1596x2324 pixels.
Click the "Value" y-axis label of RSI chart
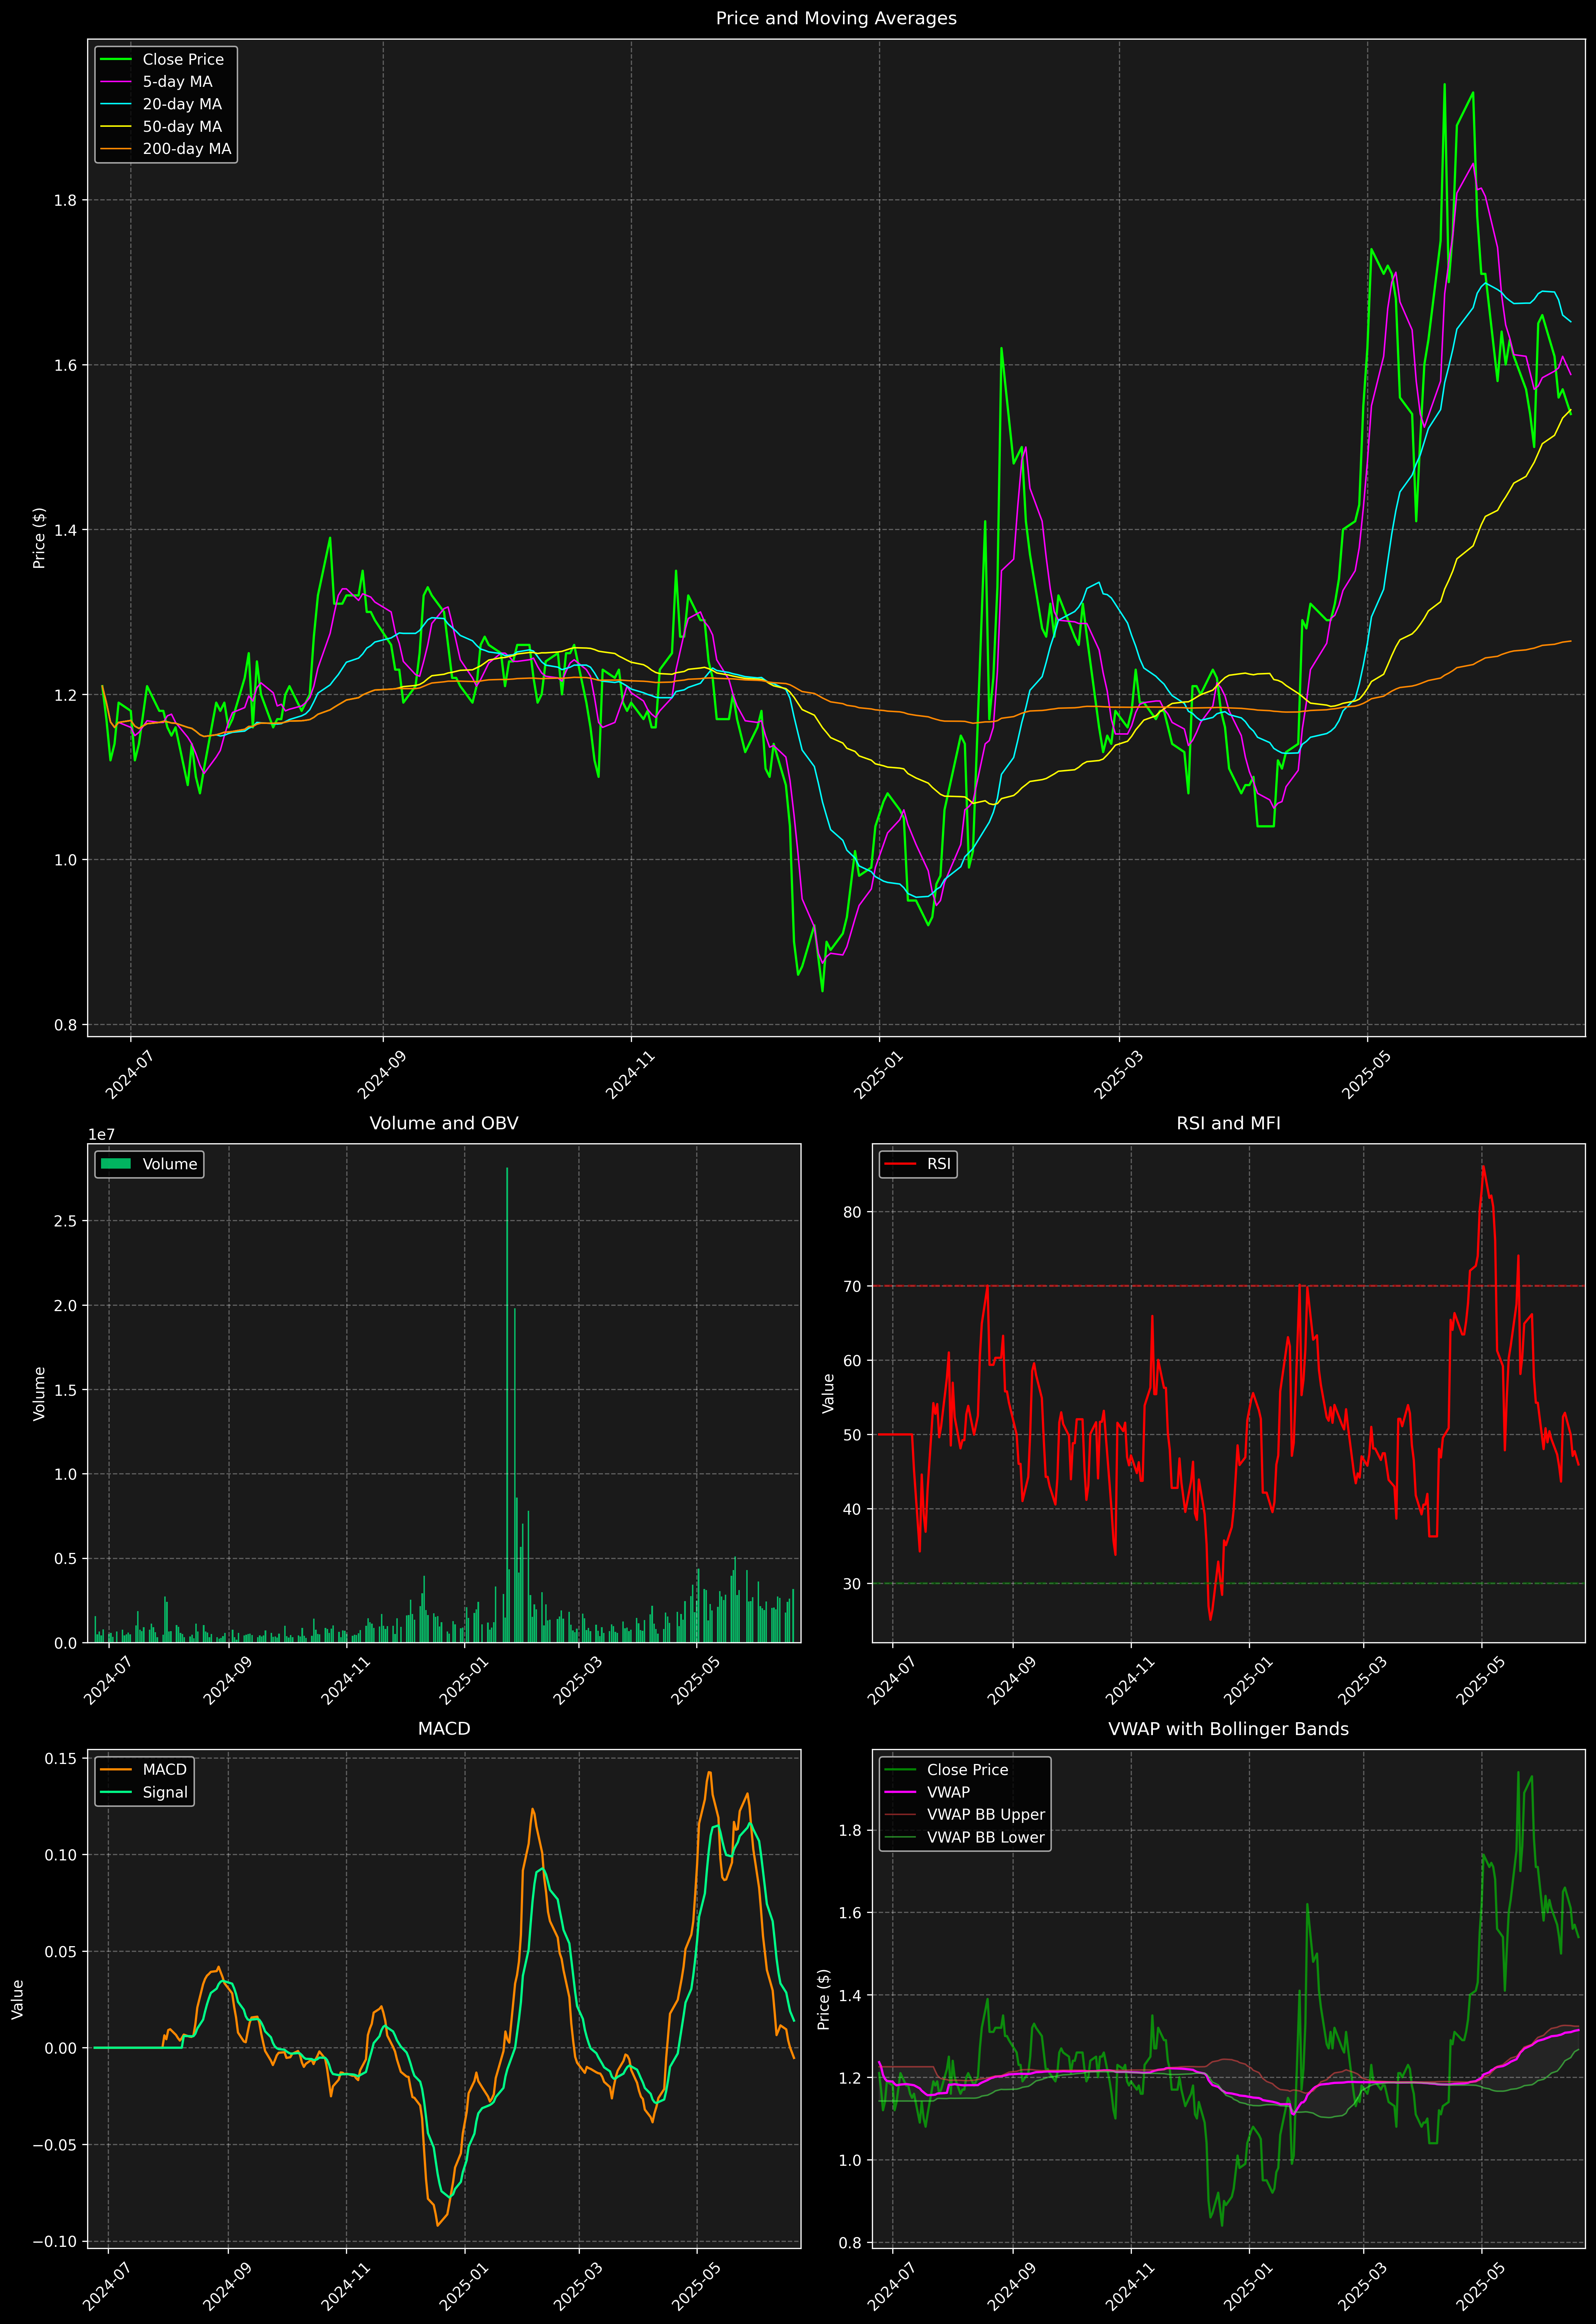[x=828, y=1393]
